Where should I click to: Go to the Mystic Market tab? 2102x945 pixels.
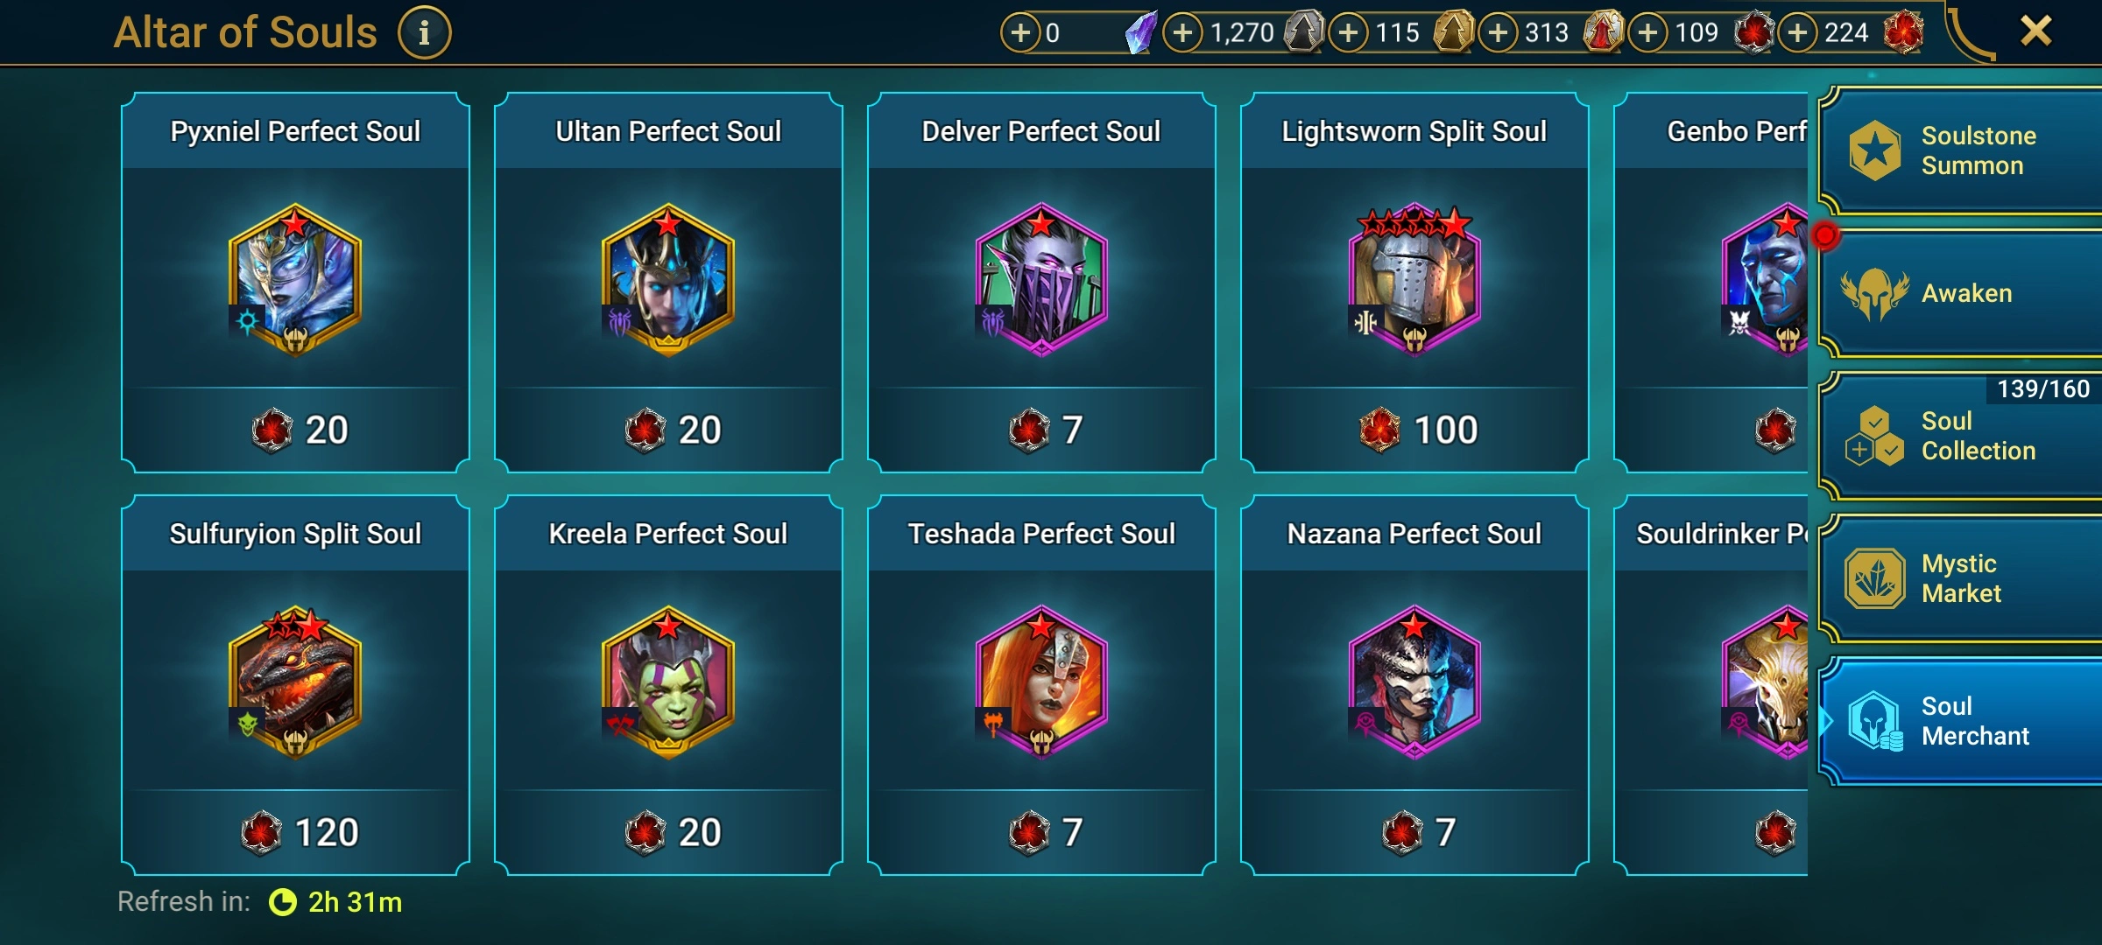pos(1961,578)
